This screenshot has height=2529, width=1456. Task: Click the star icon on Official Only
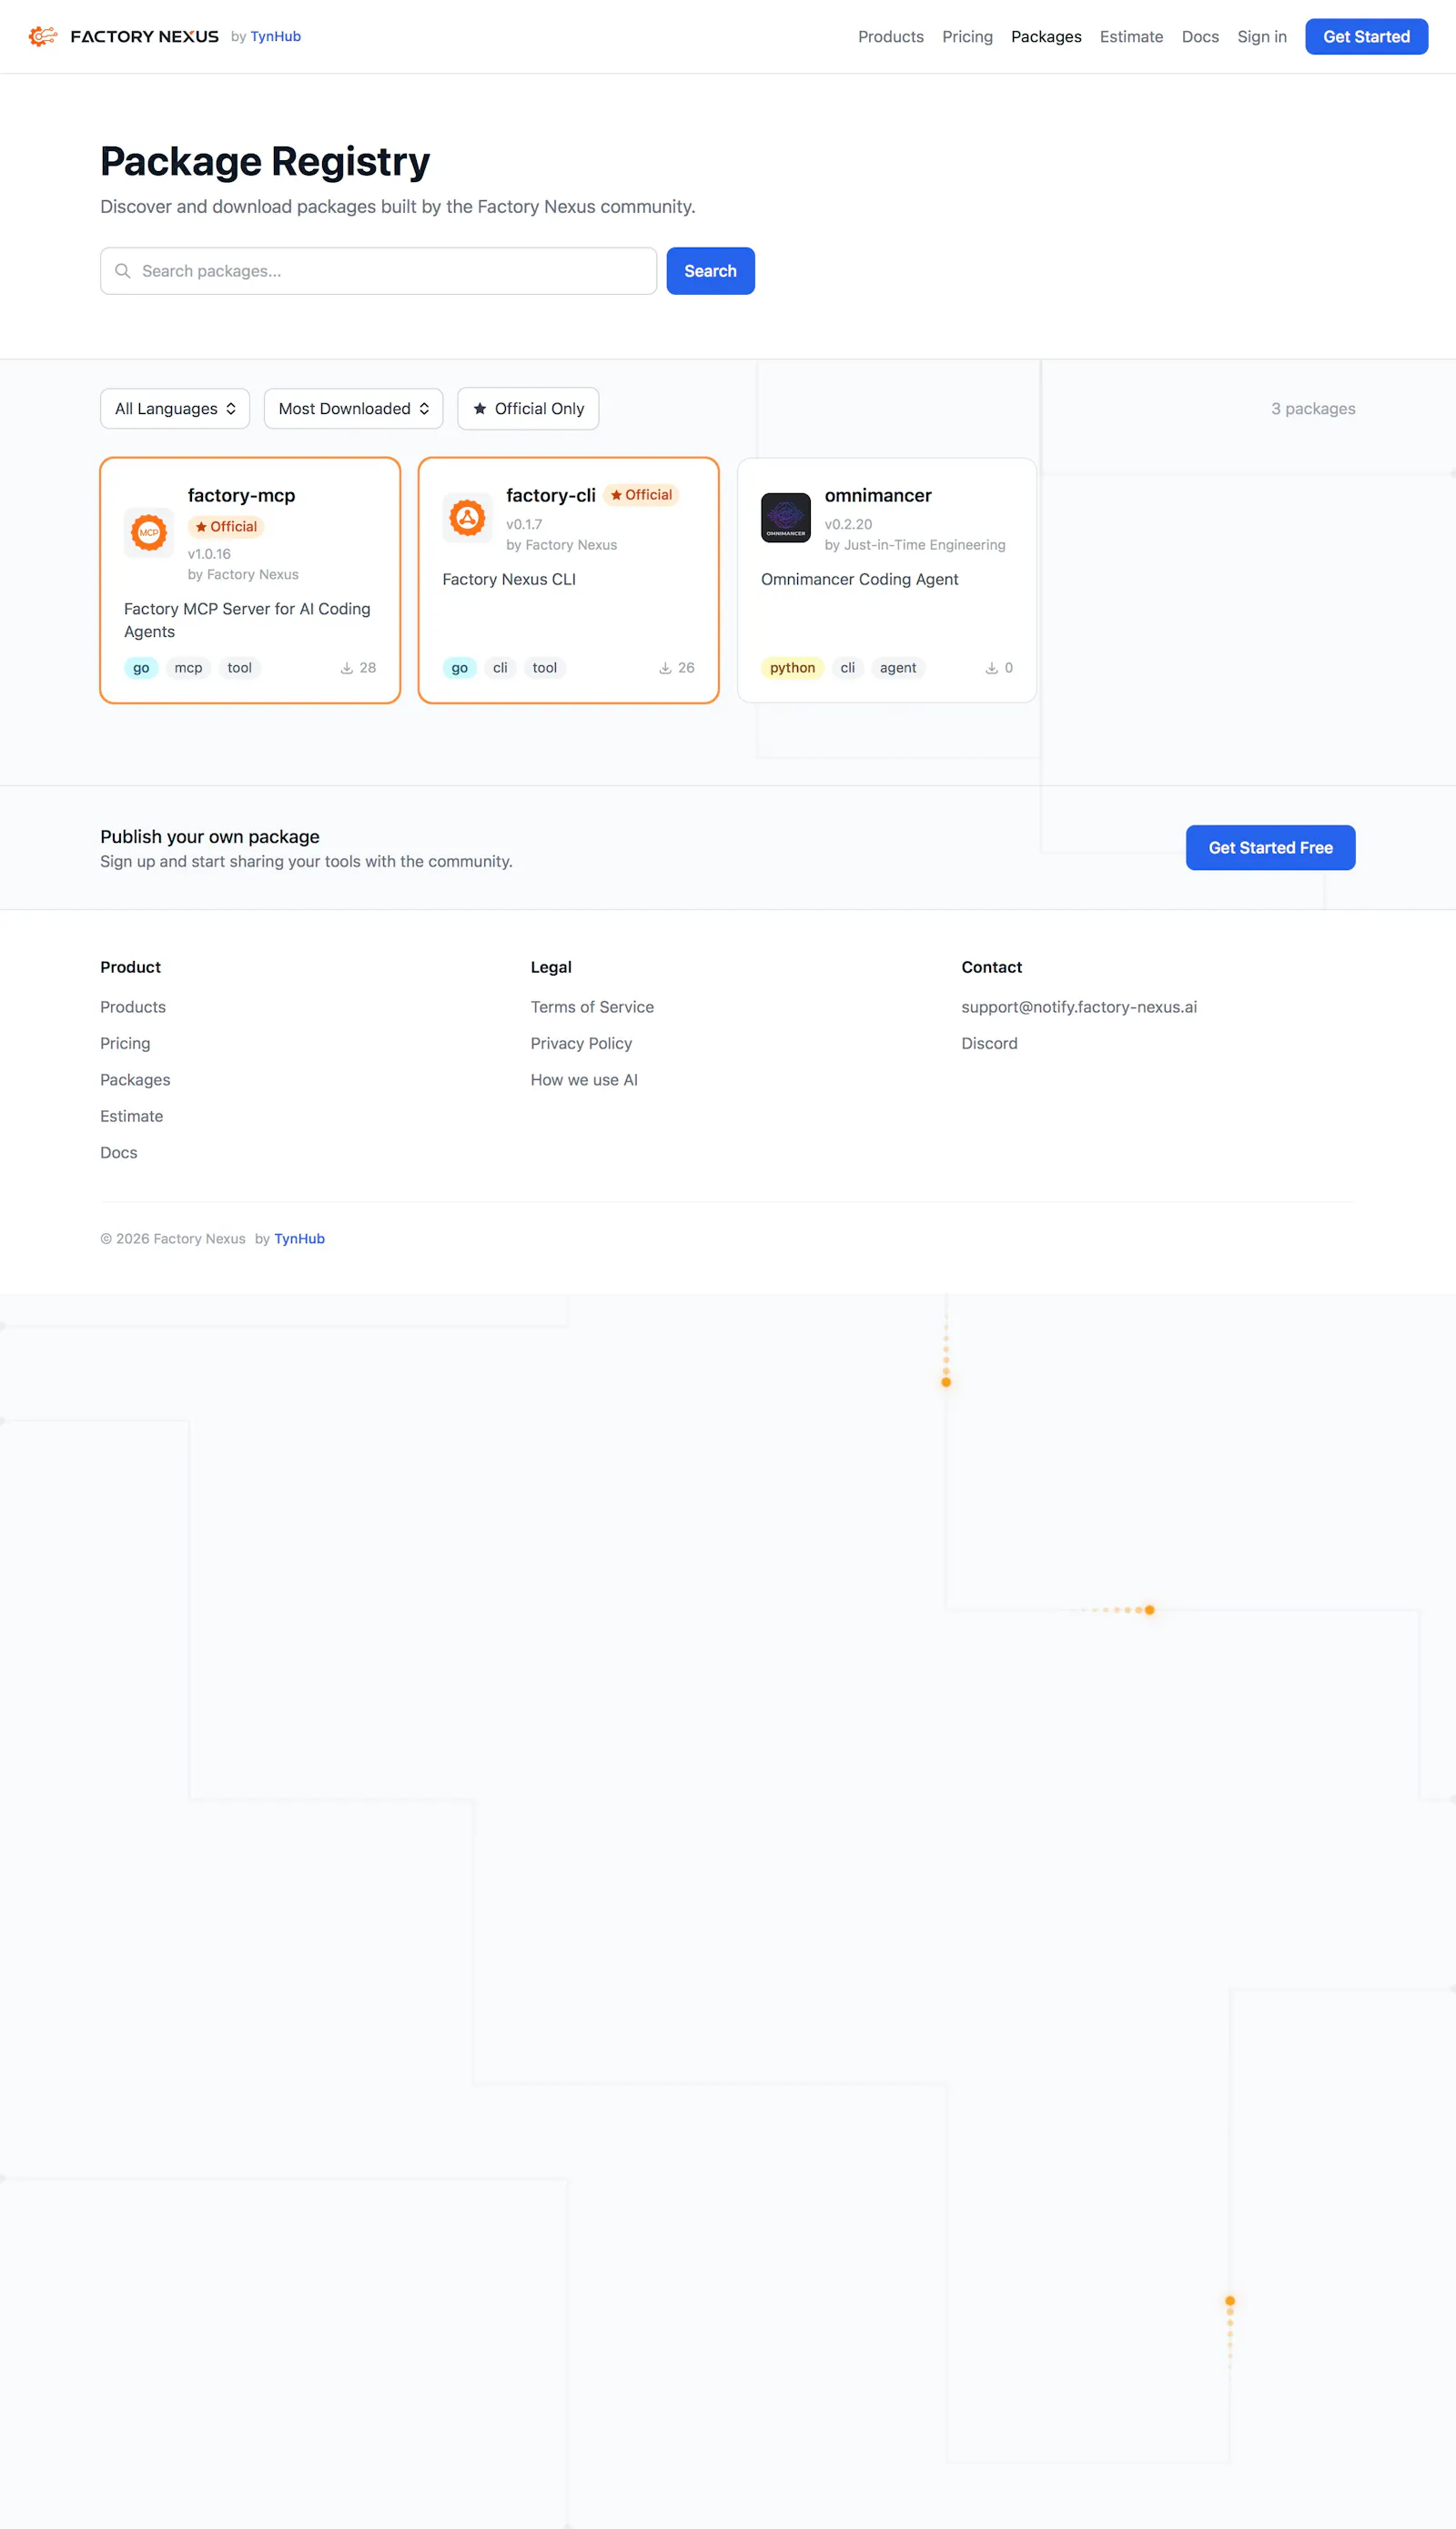click(x=480, y=408)
